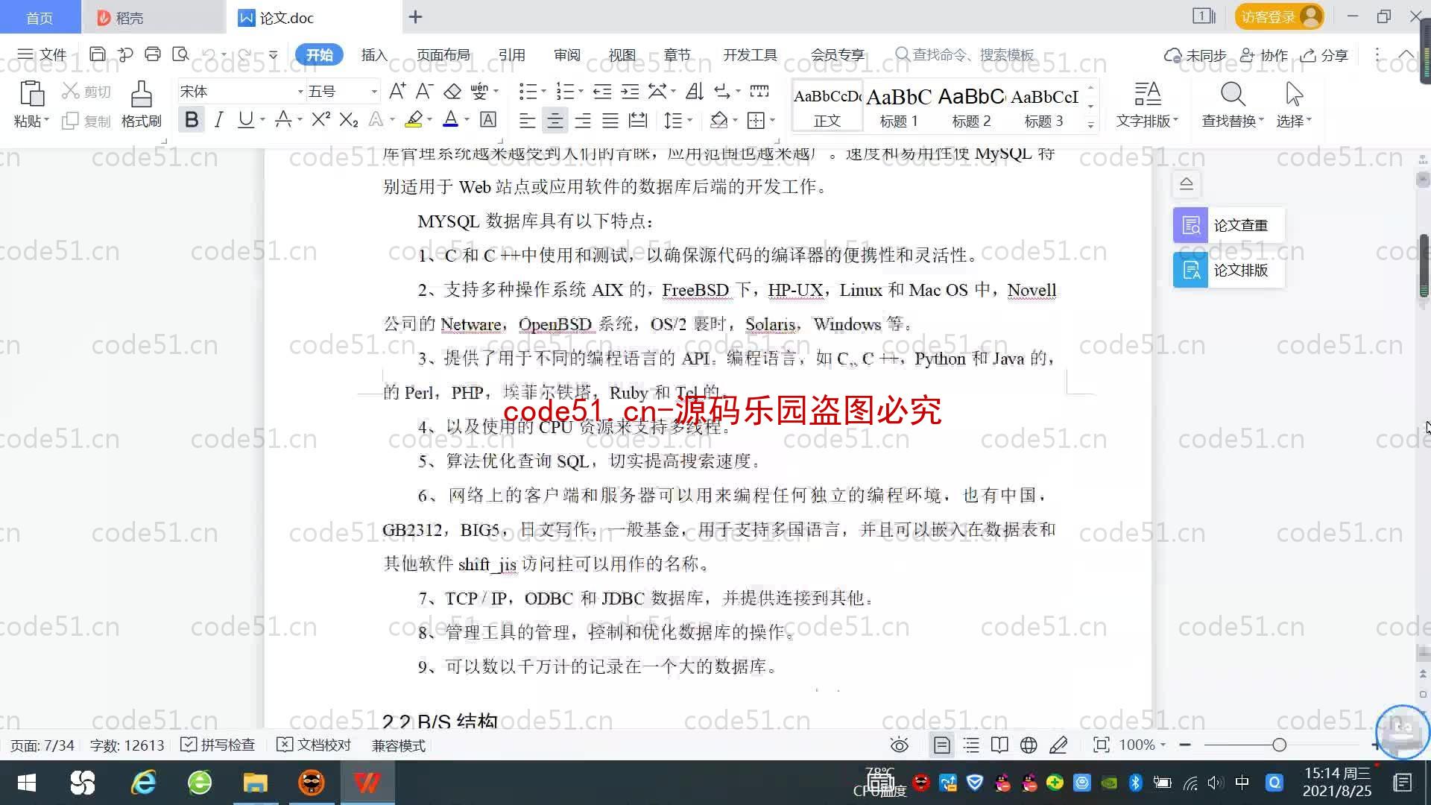Open the 文件 menu

coord(42,54)
